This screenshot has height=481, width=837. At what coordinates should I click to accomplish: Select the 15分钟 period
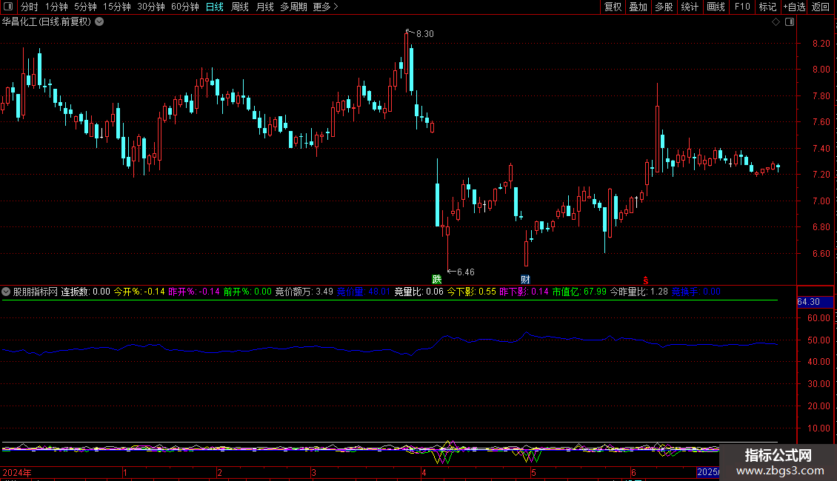tap(117, 7)
